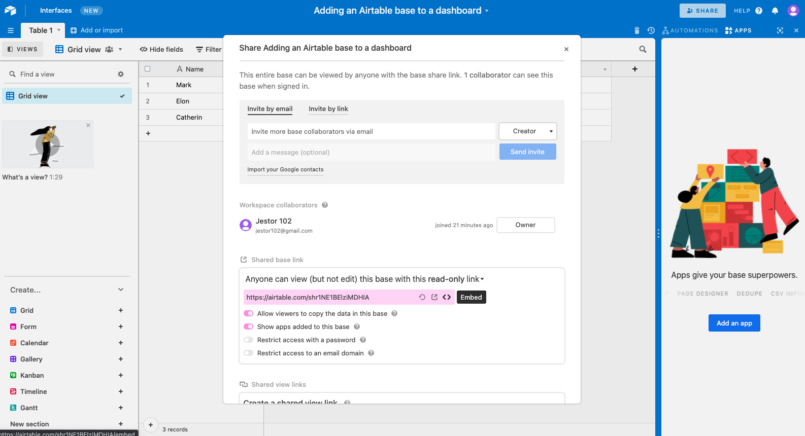Open the base trash icon
Viewport: 805px width, 436px height.
(637, 30)
